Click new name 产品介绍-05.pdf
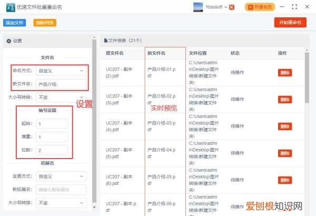 pos(162,180)
